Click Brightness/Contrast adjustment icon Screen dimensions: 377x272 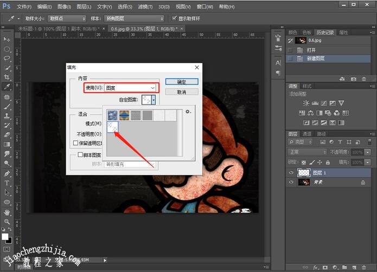(x=306, y=103)
